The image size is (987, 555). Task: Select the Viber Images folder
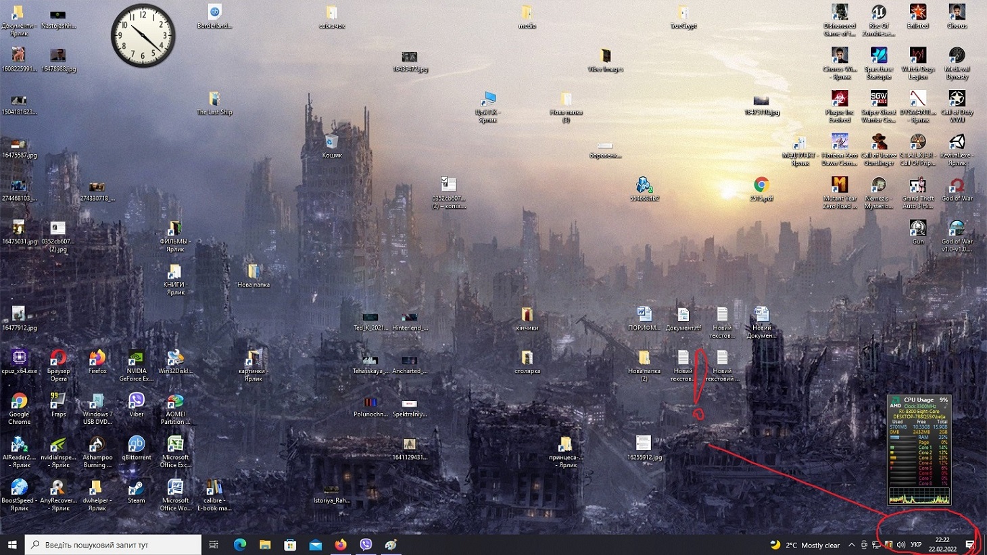605,59
